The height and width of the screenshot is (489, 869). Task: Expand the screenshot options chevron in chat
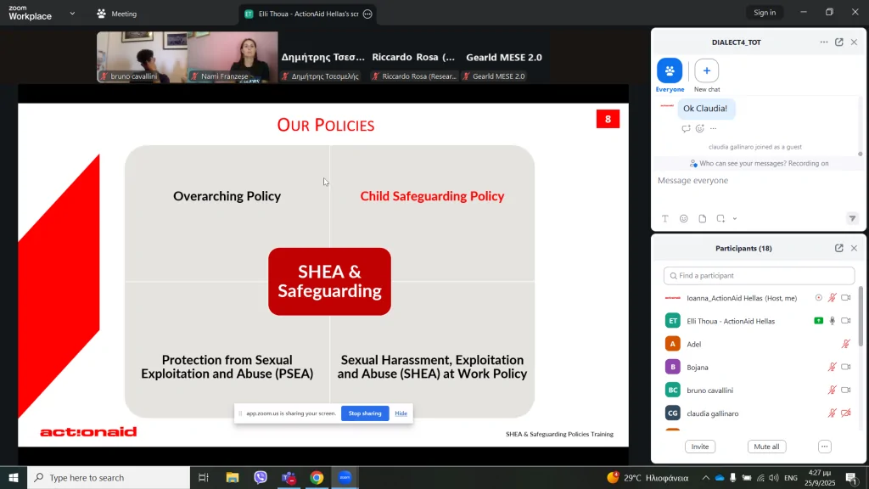tap(735, 219)
